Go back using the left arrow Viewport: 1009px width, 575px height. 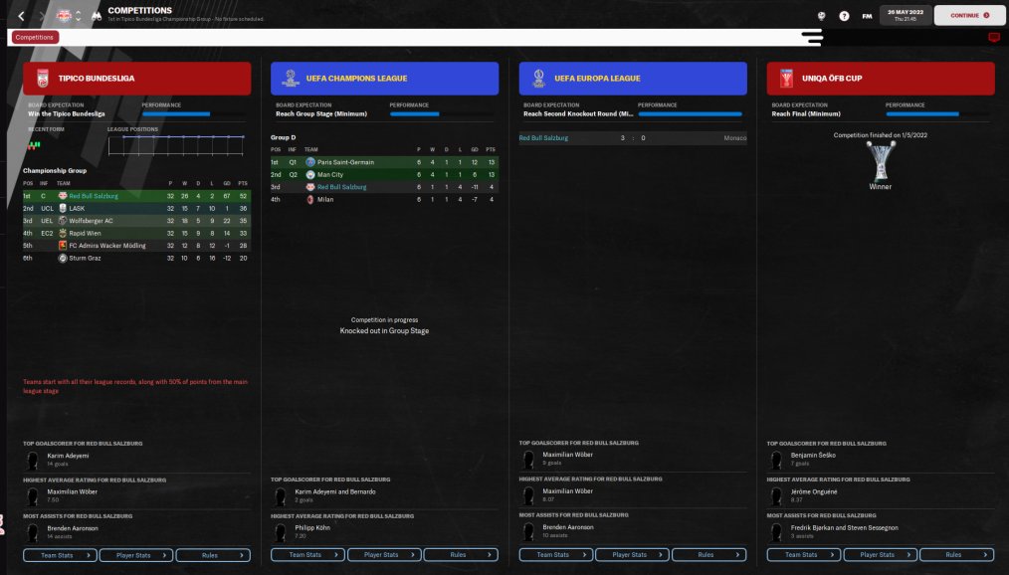(21, 16)
